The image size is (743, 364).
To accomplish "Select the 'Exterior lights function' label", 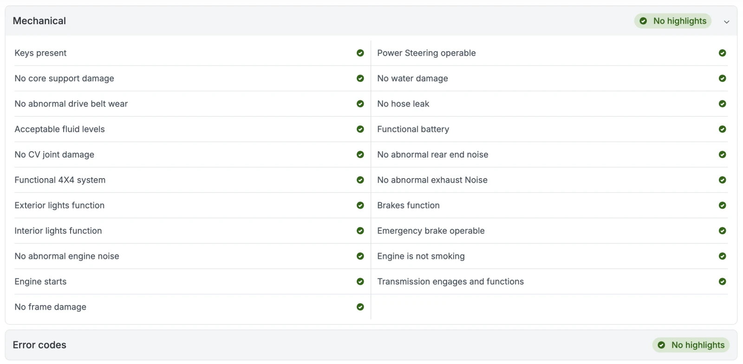I will [x=59, y=205].
